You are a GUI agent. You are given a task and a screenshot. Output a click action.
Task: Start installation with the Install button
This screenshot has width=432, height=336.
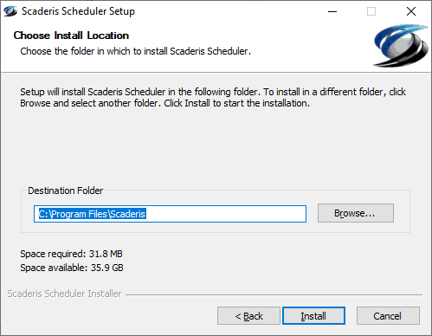313,316
